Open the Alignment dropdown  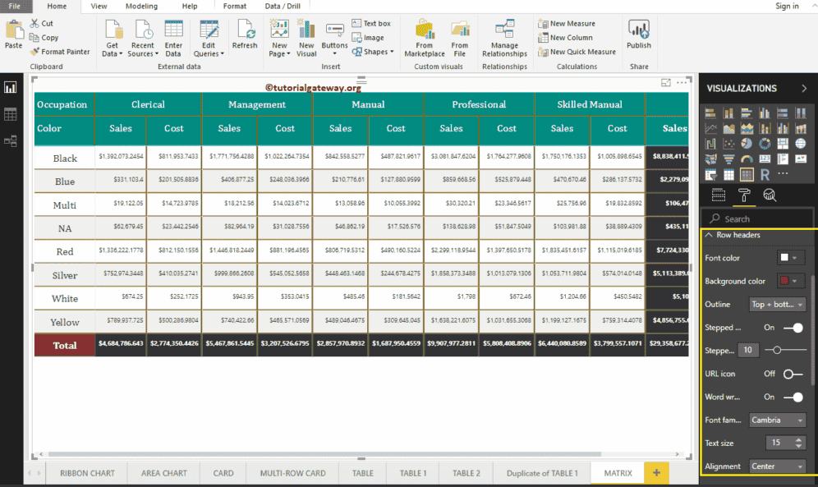pyautogui.click(x=777, y=466)
